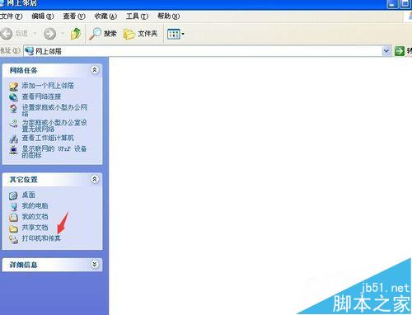Click the 我的电脑 computer icon
Screen dimensions: 412x315
13,207
